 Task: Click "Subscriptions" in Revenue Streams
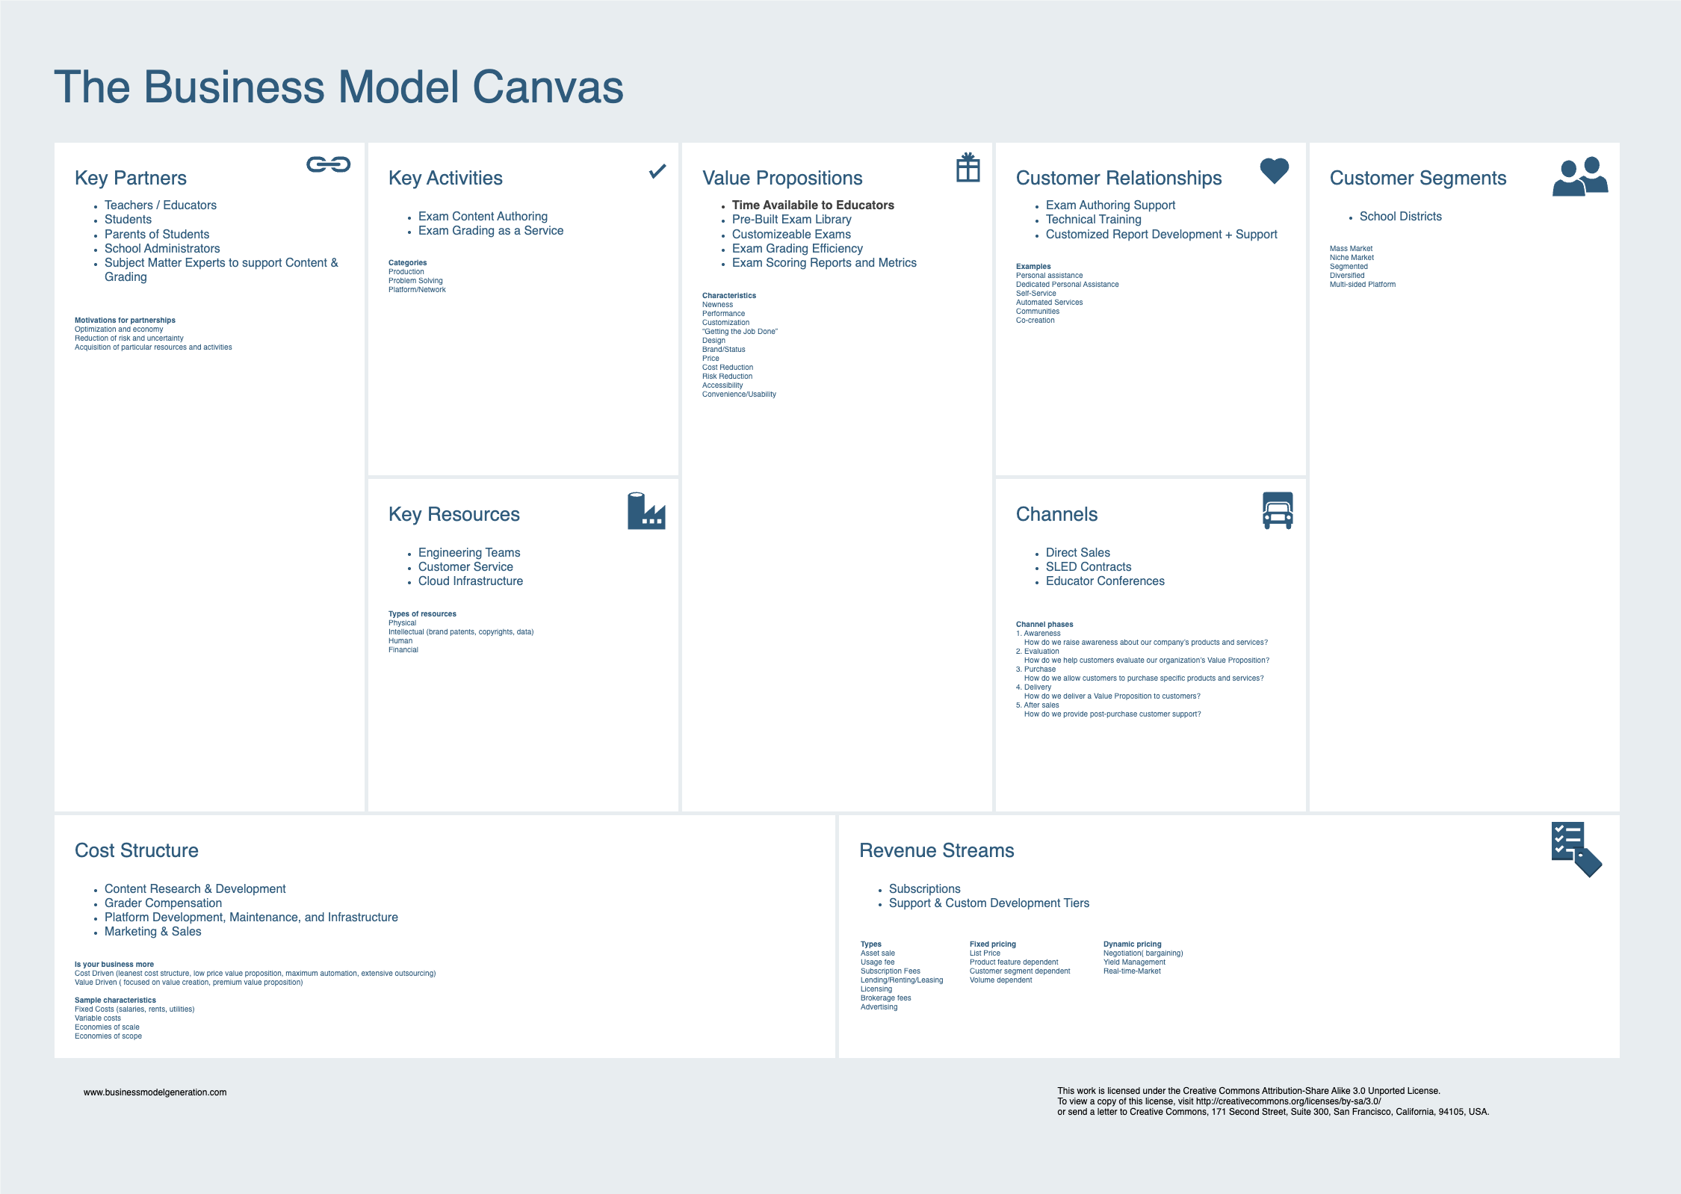(x=924, y=888)
